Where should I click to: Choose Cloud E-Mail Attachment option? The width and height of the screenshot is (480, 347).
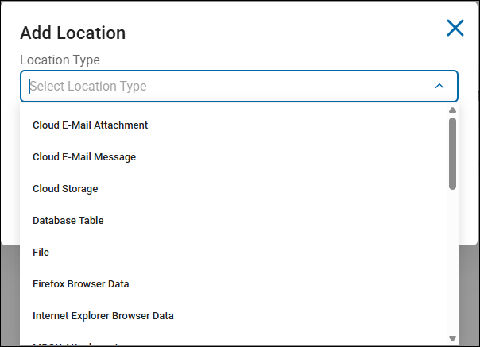pyautogui.click(x=91, y=125)
